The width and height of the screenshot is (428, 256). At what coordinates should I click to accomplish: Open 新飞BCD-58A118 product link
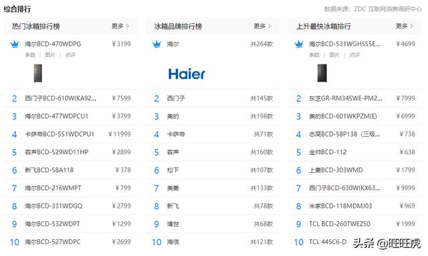[x=49, y=170]
